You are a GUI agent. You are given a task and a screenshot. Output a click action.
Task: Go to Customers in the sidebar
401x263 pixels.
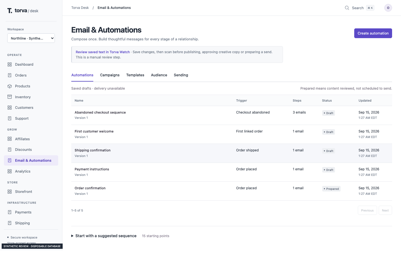point(31,108)
